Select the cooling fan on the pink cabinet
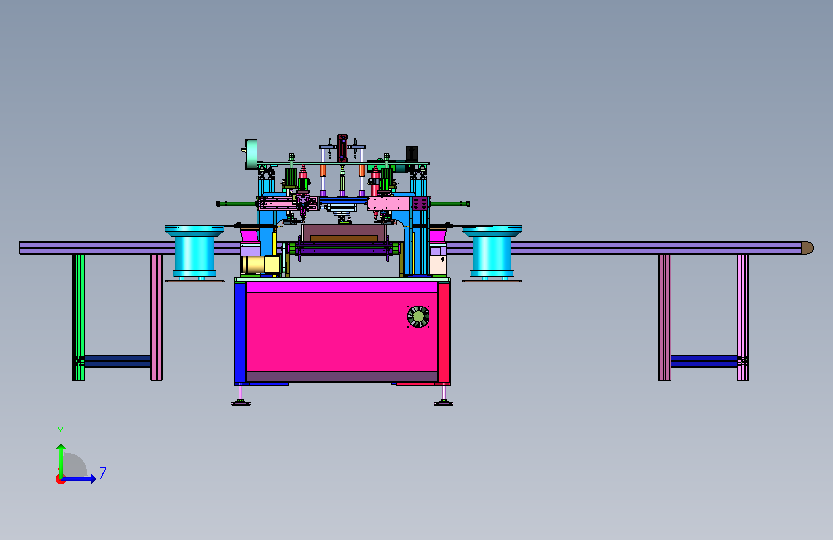The width and height of the screenshot is (833, 540). [418, 316]
